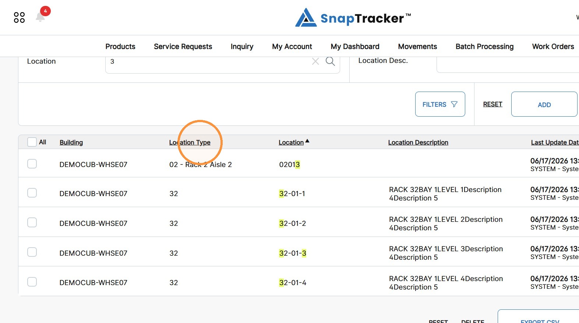The width and height of the screenshot is (579, 323).
Task: Open the Movements menu
Action: tap(417, 46)
